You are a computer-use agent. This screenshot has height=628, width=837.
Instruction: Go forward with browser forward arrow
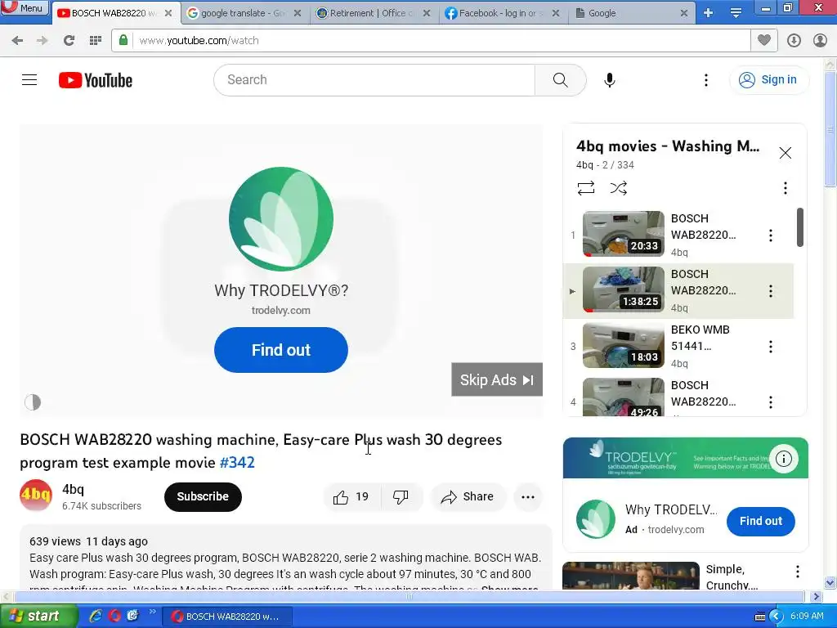coord(43,40)
